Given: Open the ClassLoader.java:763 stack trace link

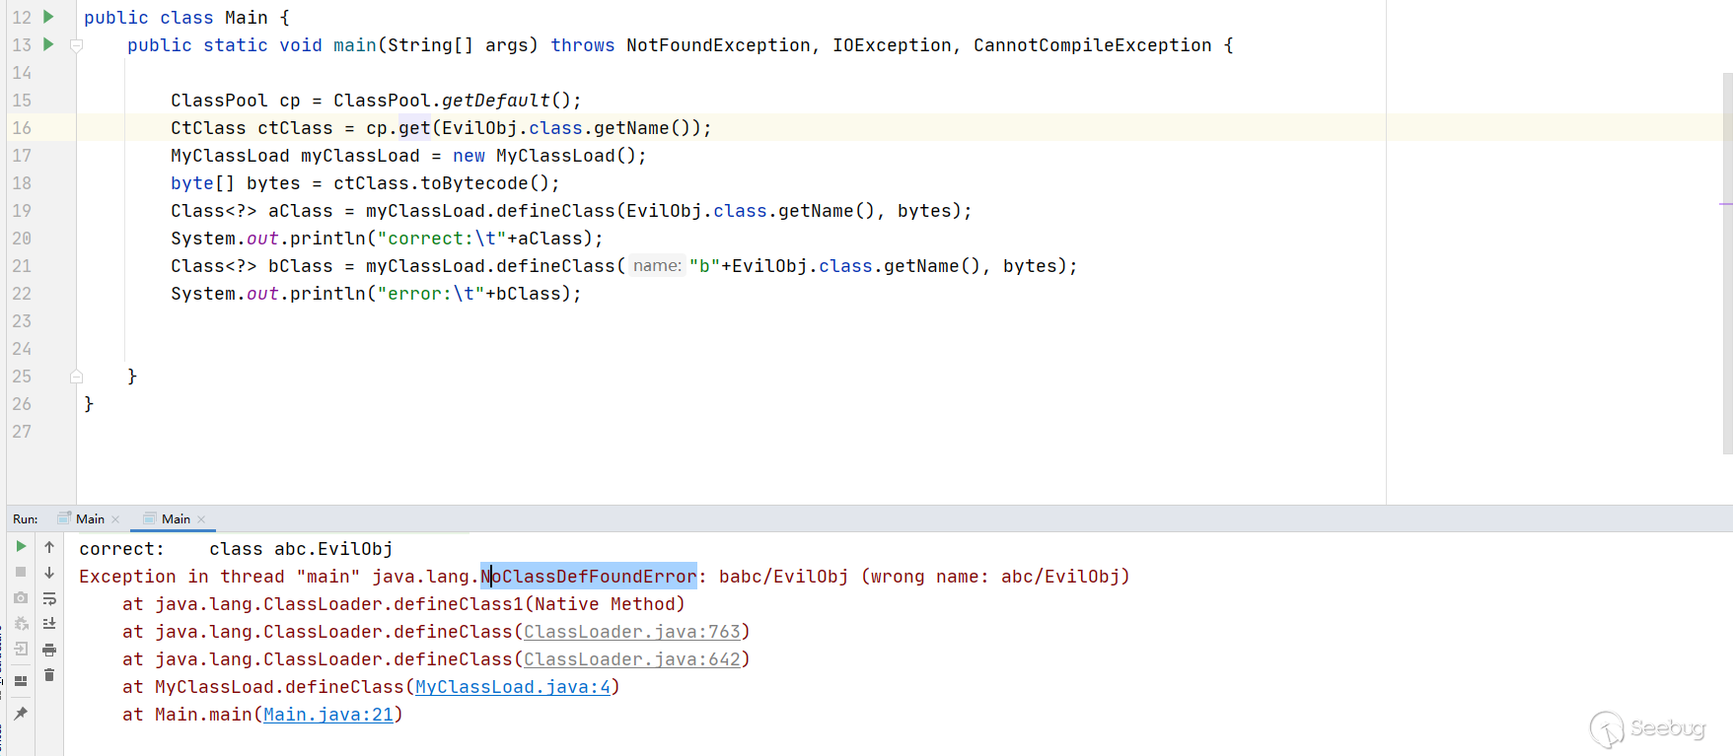Looking at the screenshot, I should point(631,632).
